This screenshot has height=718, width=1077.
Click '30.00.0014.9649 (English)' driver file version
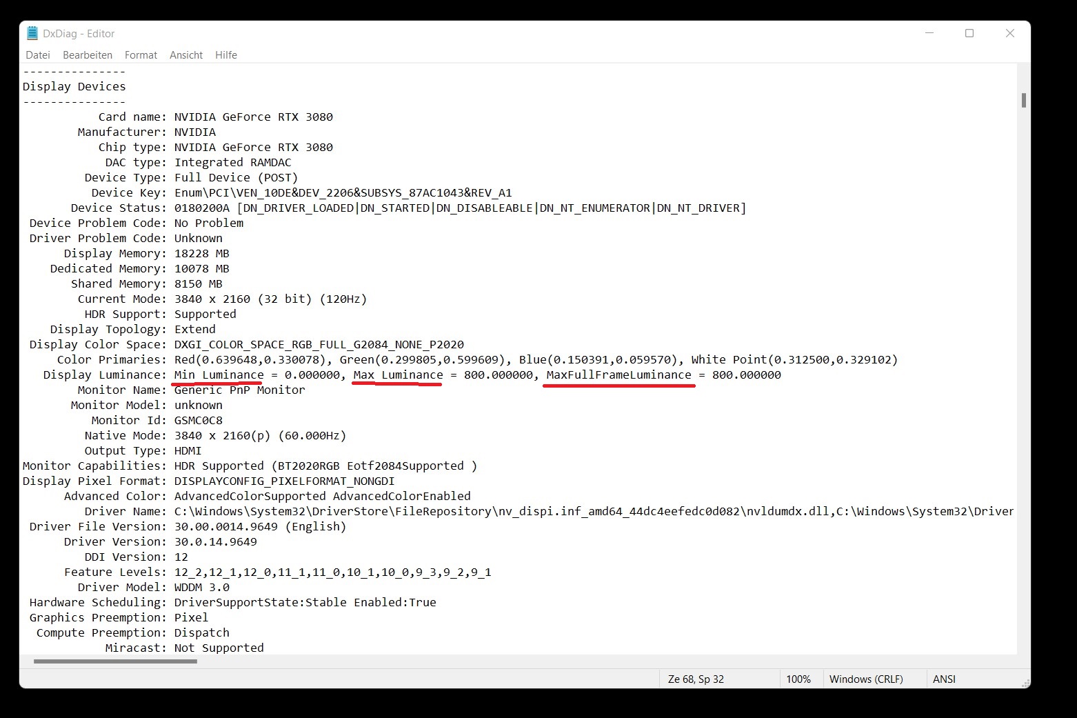click(x=261, y=526)
